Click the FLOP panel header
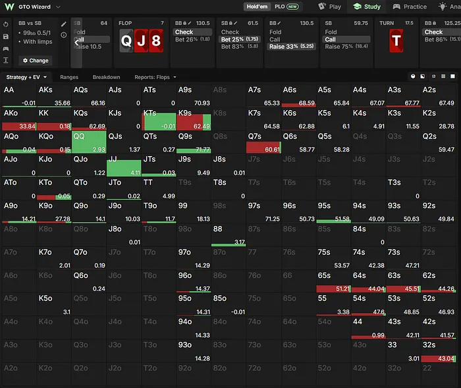This screenshot has height=388, width=461. coord(141,23)
